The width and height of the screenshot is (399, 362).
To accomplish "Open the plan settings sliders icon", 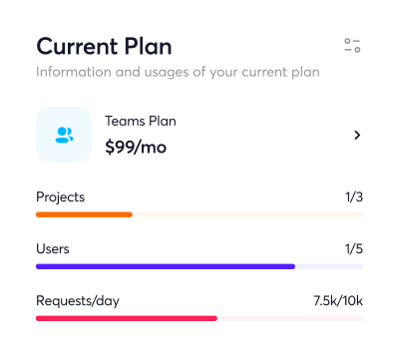I will click(x=352, y=46).
